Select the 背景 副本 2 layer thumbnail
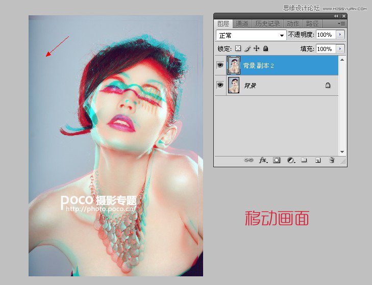 click(234, 65)
